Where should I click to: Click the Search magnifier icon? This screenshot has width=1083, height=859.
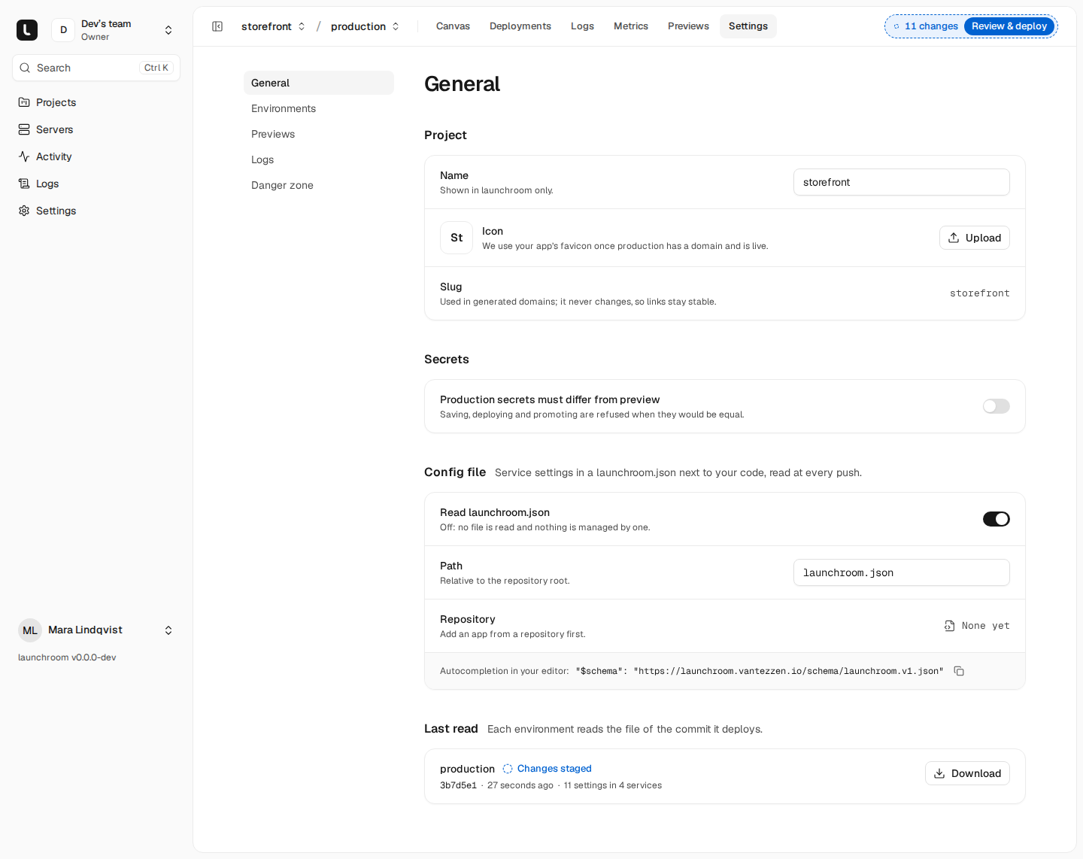point(25,68)
